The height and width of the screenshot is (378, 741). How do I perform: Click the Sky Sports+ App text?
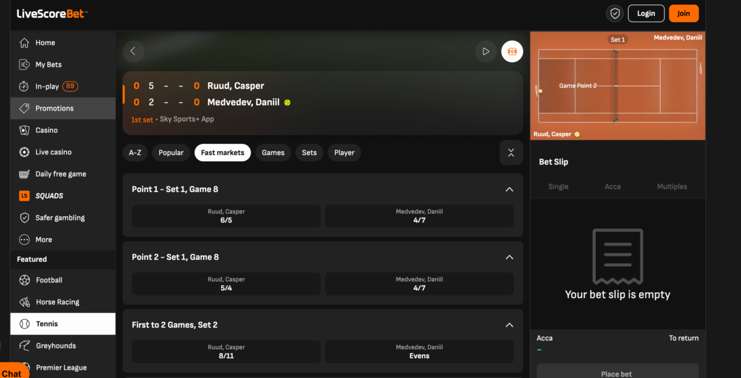[x=187, y=119]
